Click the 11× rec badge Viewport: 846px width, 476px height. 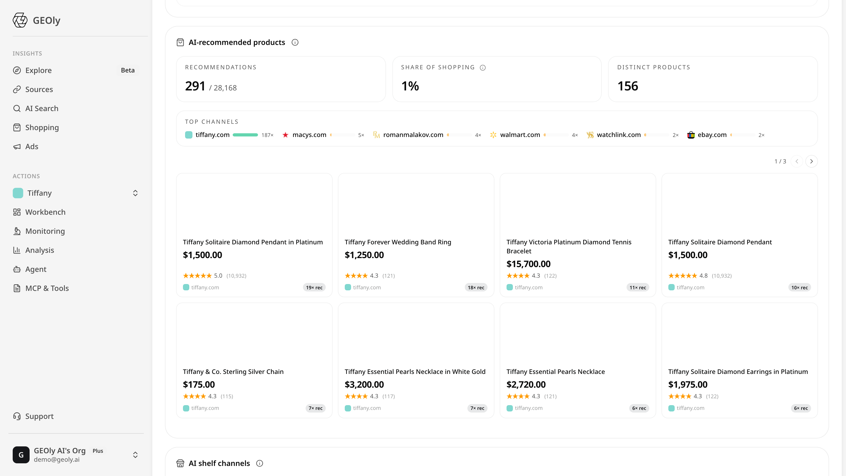pyautogui.click(x=637, y=287)
